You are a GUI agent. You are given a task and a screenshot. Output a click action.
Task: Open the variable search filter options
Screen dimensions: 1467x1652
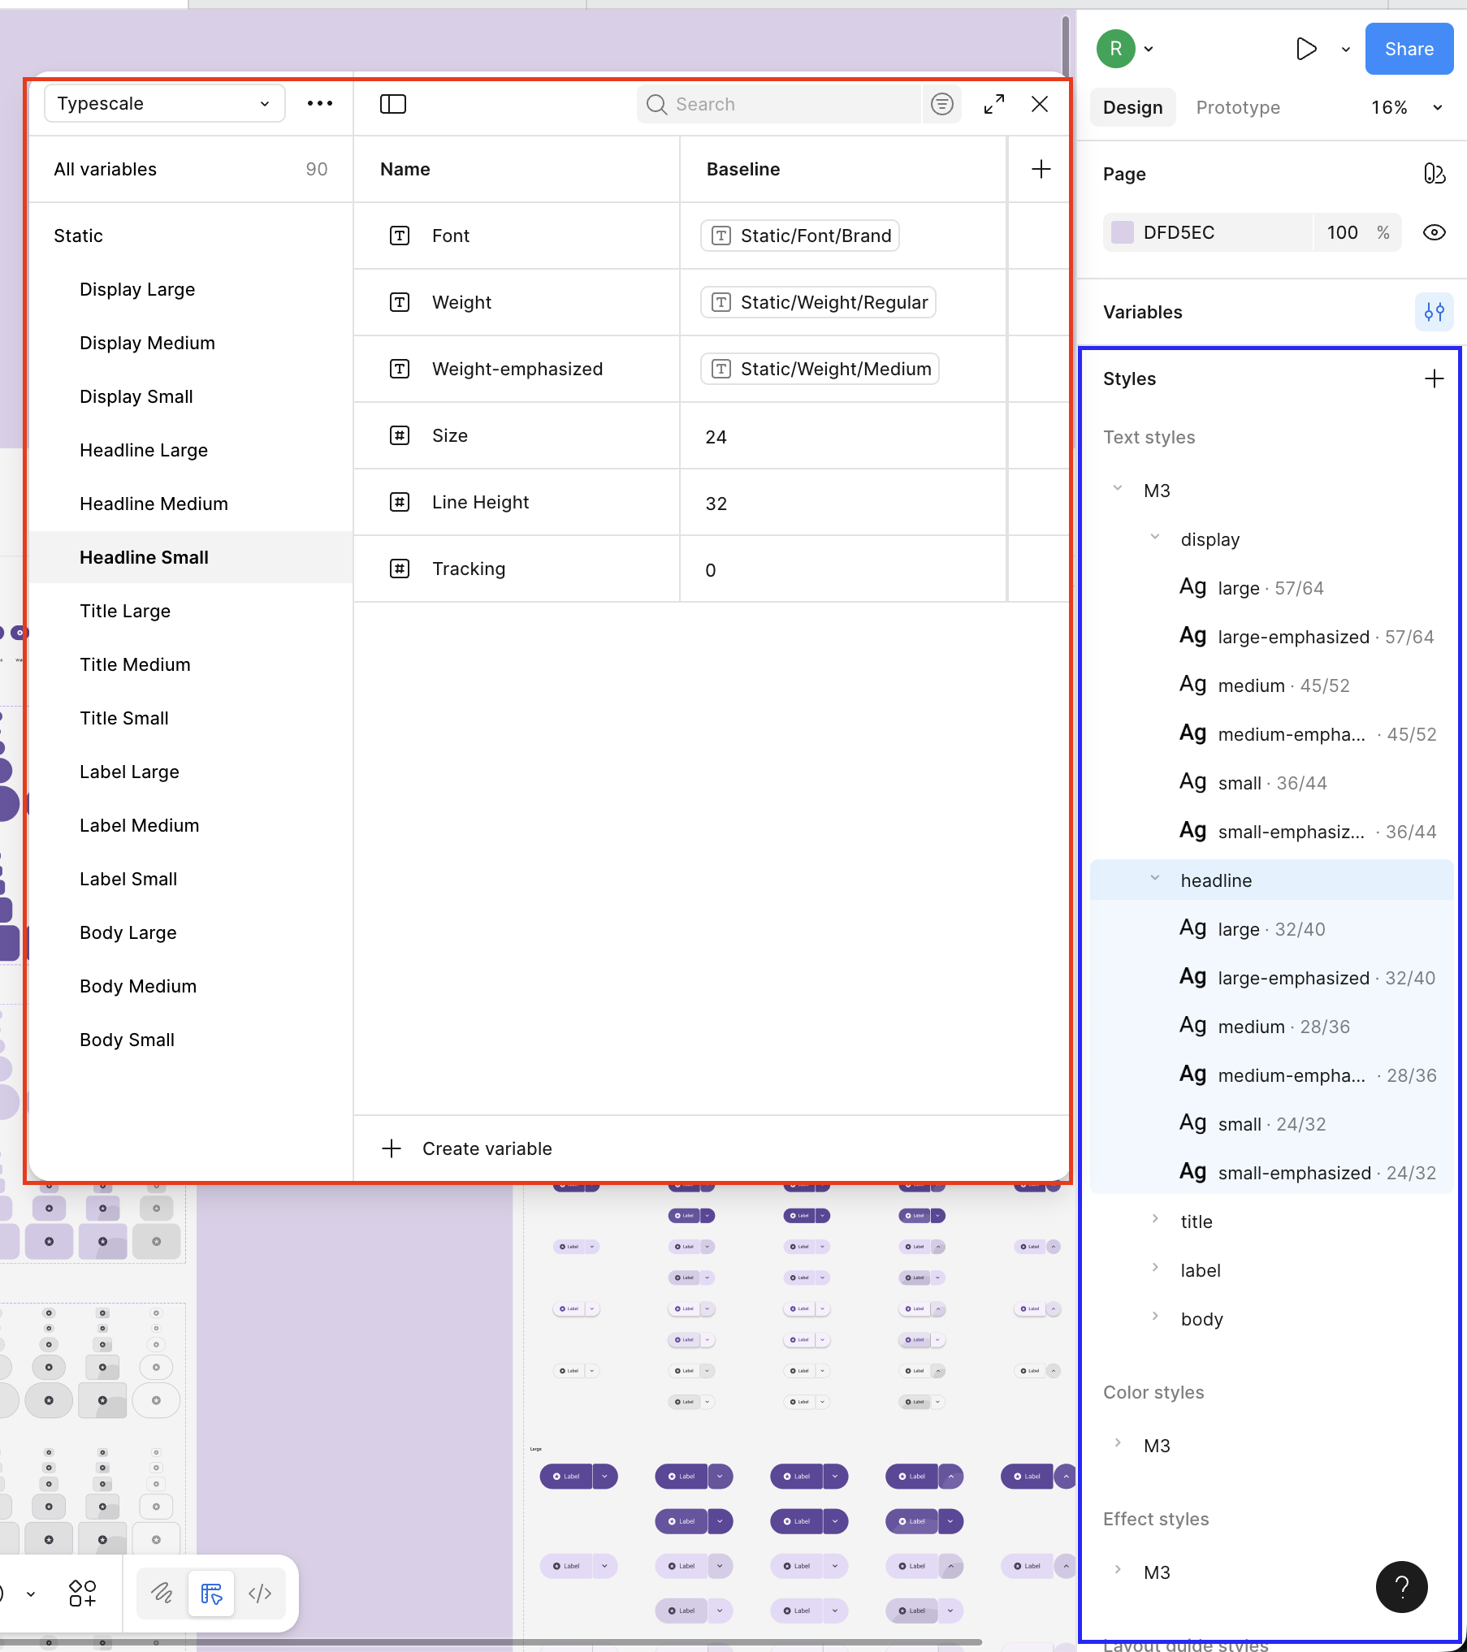(x=942, y=104)
